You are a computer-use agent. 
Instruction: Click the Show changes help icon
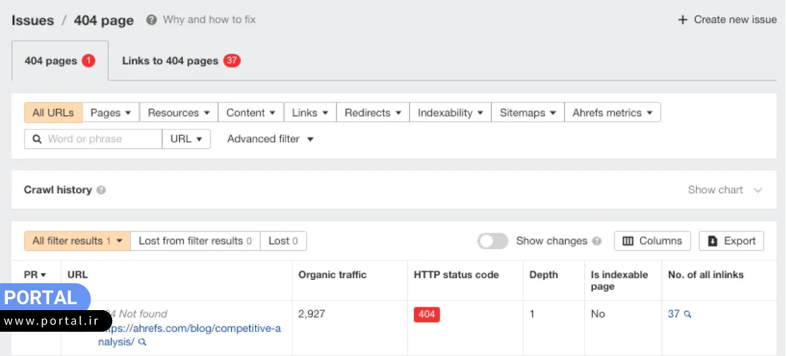tap(597, 241)
